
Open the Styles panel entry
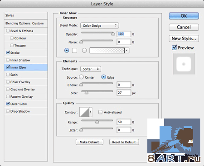click(26, 15)
